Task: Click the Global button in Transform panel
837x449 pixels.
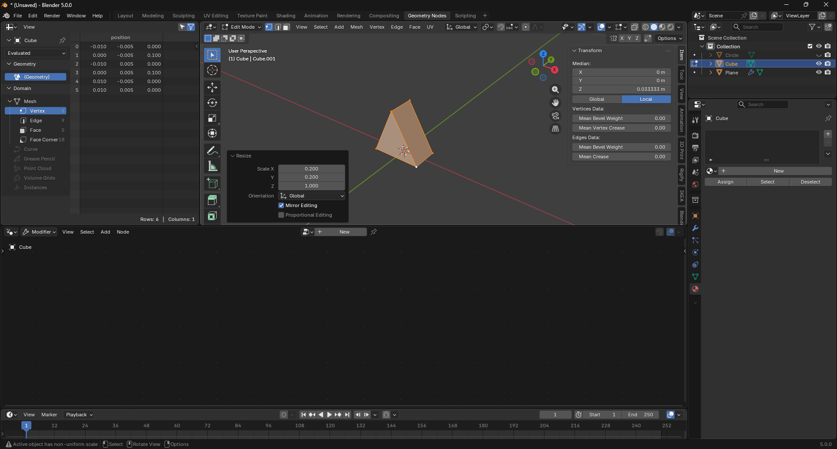Action: pyautogui.click(x=596, y=99)
